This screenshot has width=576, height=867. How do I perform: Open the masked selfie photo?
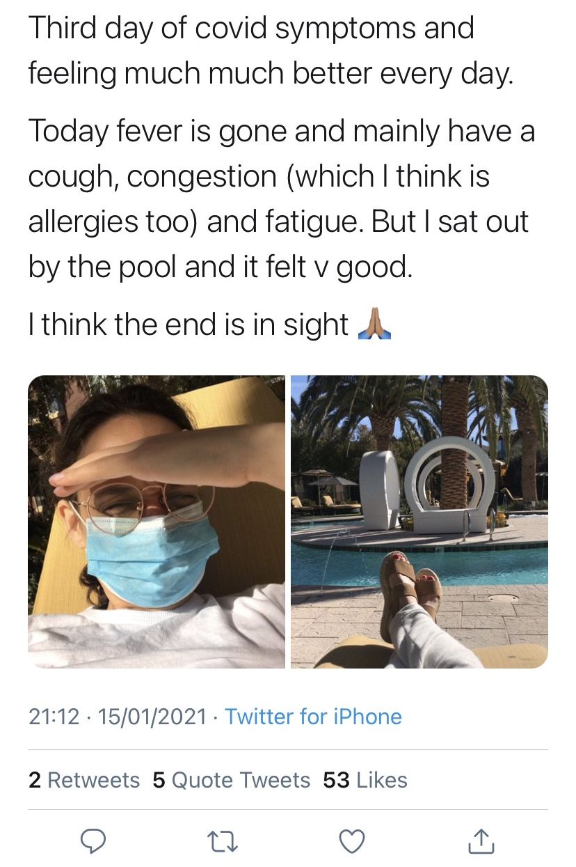coord(157,522)
